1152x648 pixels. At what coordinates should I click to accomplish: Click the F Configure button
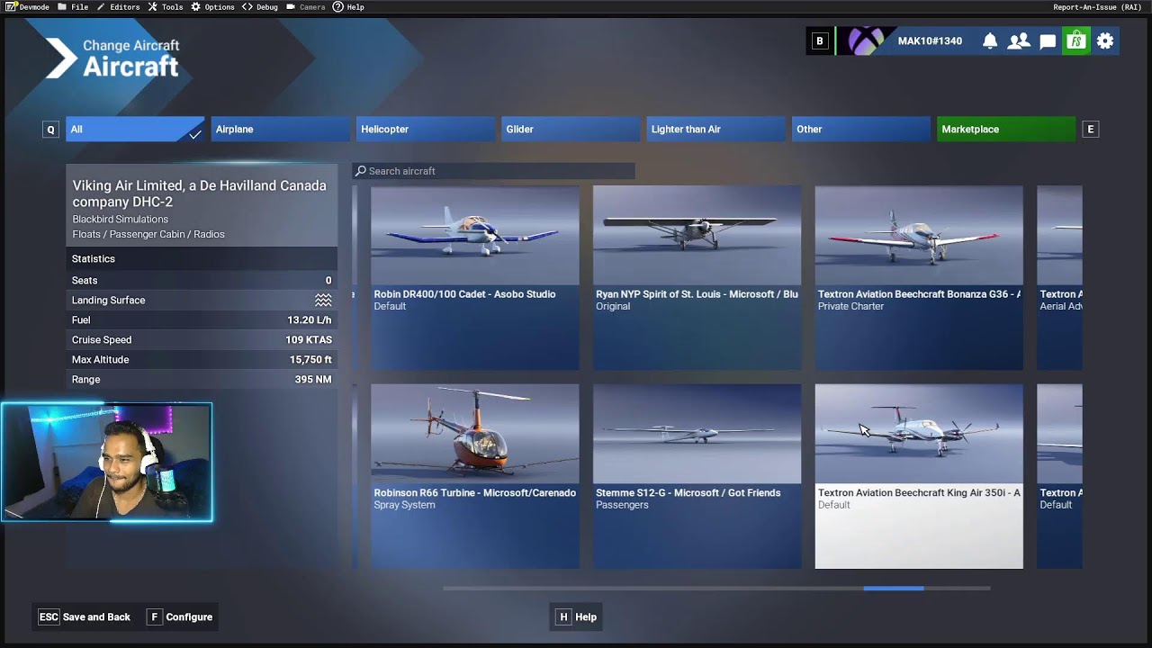point(180,616)
